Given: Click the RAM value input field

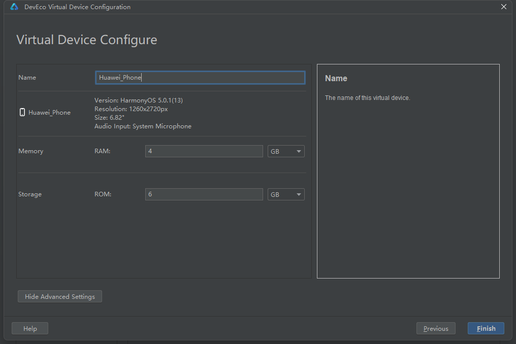Looking at the screenshot, I should click(x=204, y=151).
